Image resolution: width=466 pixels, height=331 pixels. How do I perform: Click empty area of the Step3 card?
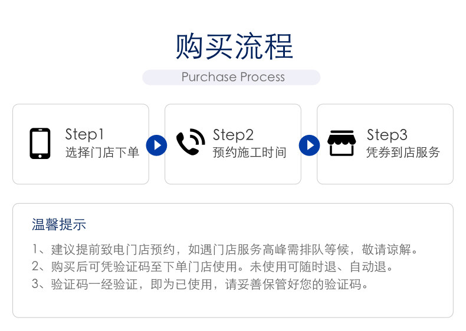pyautogui.click(x=385, y=173)
